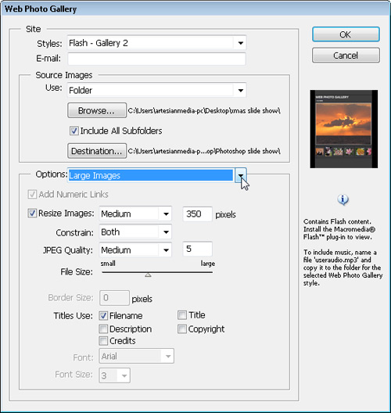Open the Font Size dropdown
The image size is (391, 413).
pos(124,375)
